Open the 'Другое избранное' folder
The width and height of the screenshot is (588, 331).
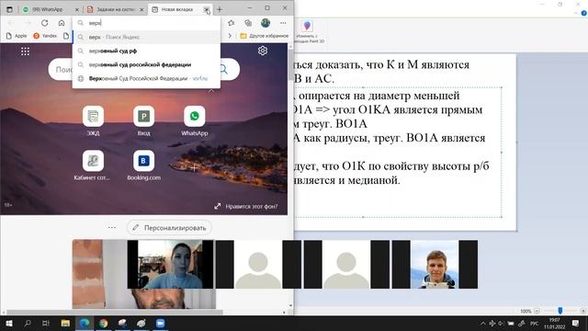pos(265,36)
